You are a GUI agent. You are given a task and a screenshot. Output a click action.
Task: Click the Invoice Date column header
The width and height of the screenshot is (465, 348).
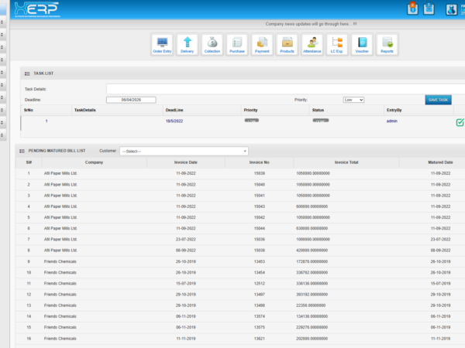point(186,162)
